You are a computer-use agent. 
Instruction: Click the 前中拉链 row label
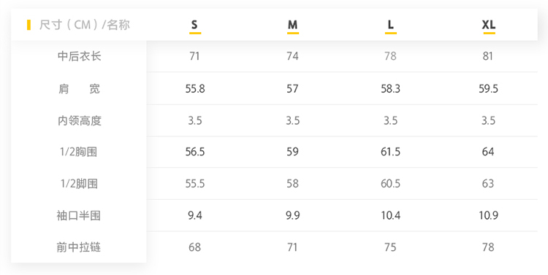coord(79,247)
